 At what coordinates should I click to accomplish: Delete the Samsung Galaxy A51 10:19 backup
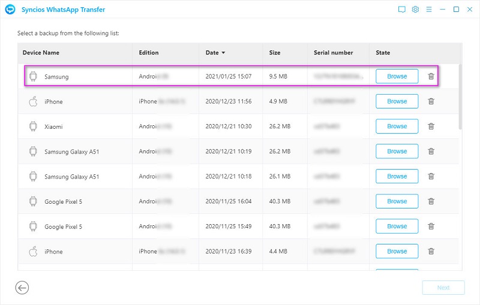[431, 151]
